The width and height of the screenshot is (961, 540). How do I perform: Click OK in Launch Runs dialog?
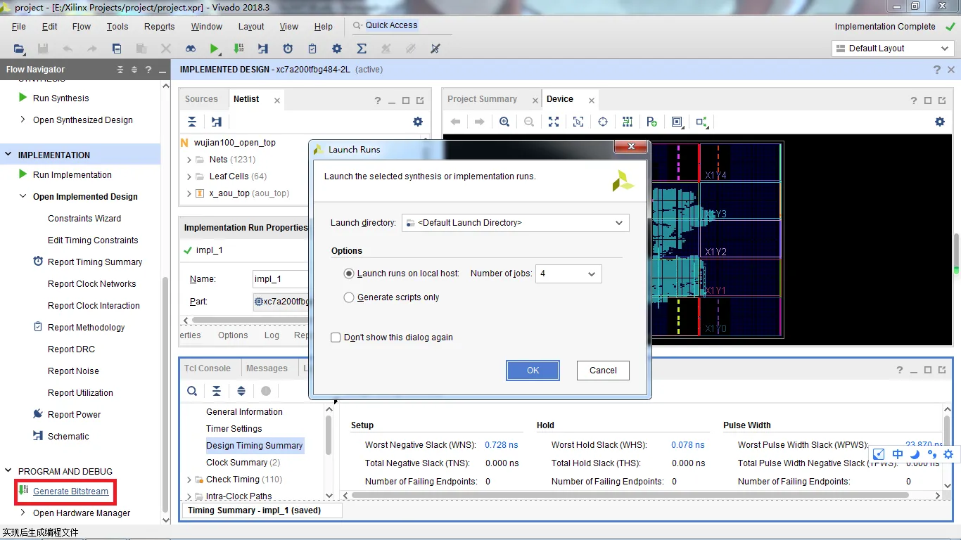point(533,371)
